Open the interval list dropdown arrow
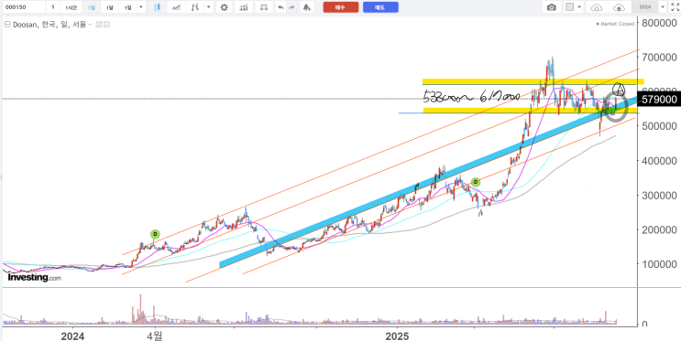 141,7
